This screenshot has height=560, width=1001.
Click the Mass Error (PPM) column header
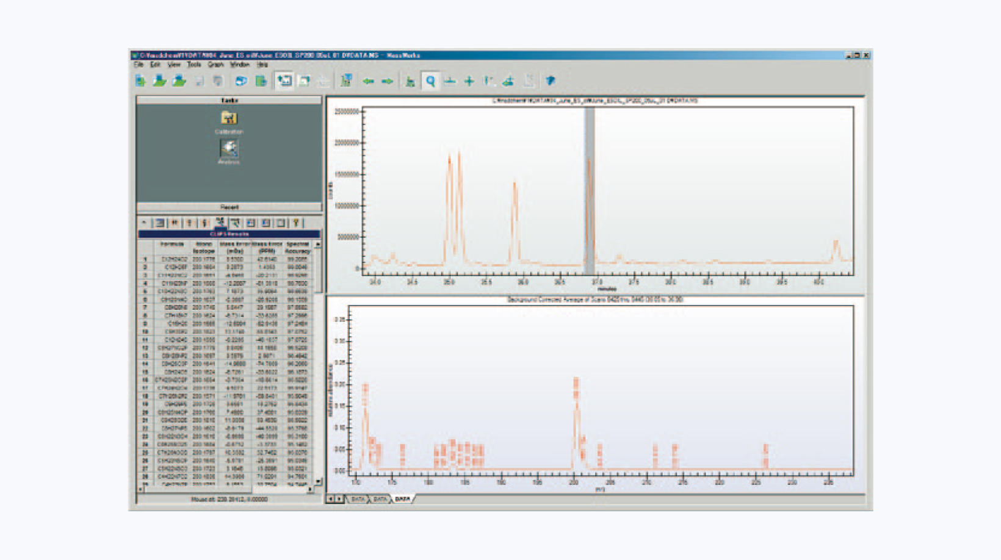267,247
